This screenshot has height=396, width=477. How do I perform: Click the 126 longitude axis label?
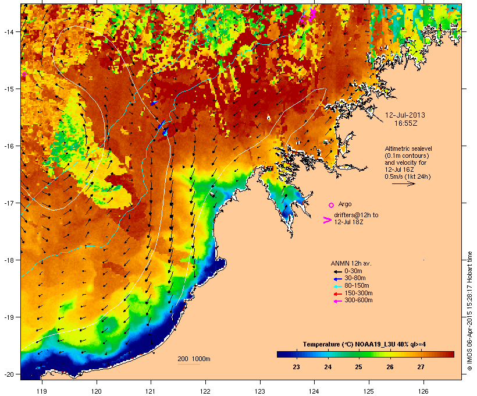(x=423, y=391)
